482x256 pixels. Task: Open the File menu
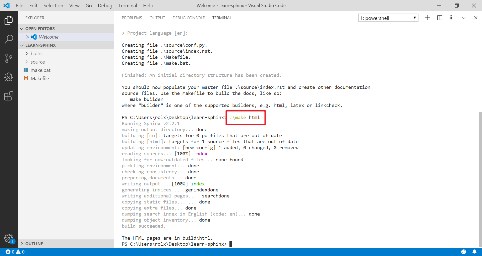point(20,6)
